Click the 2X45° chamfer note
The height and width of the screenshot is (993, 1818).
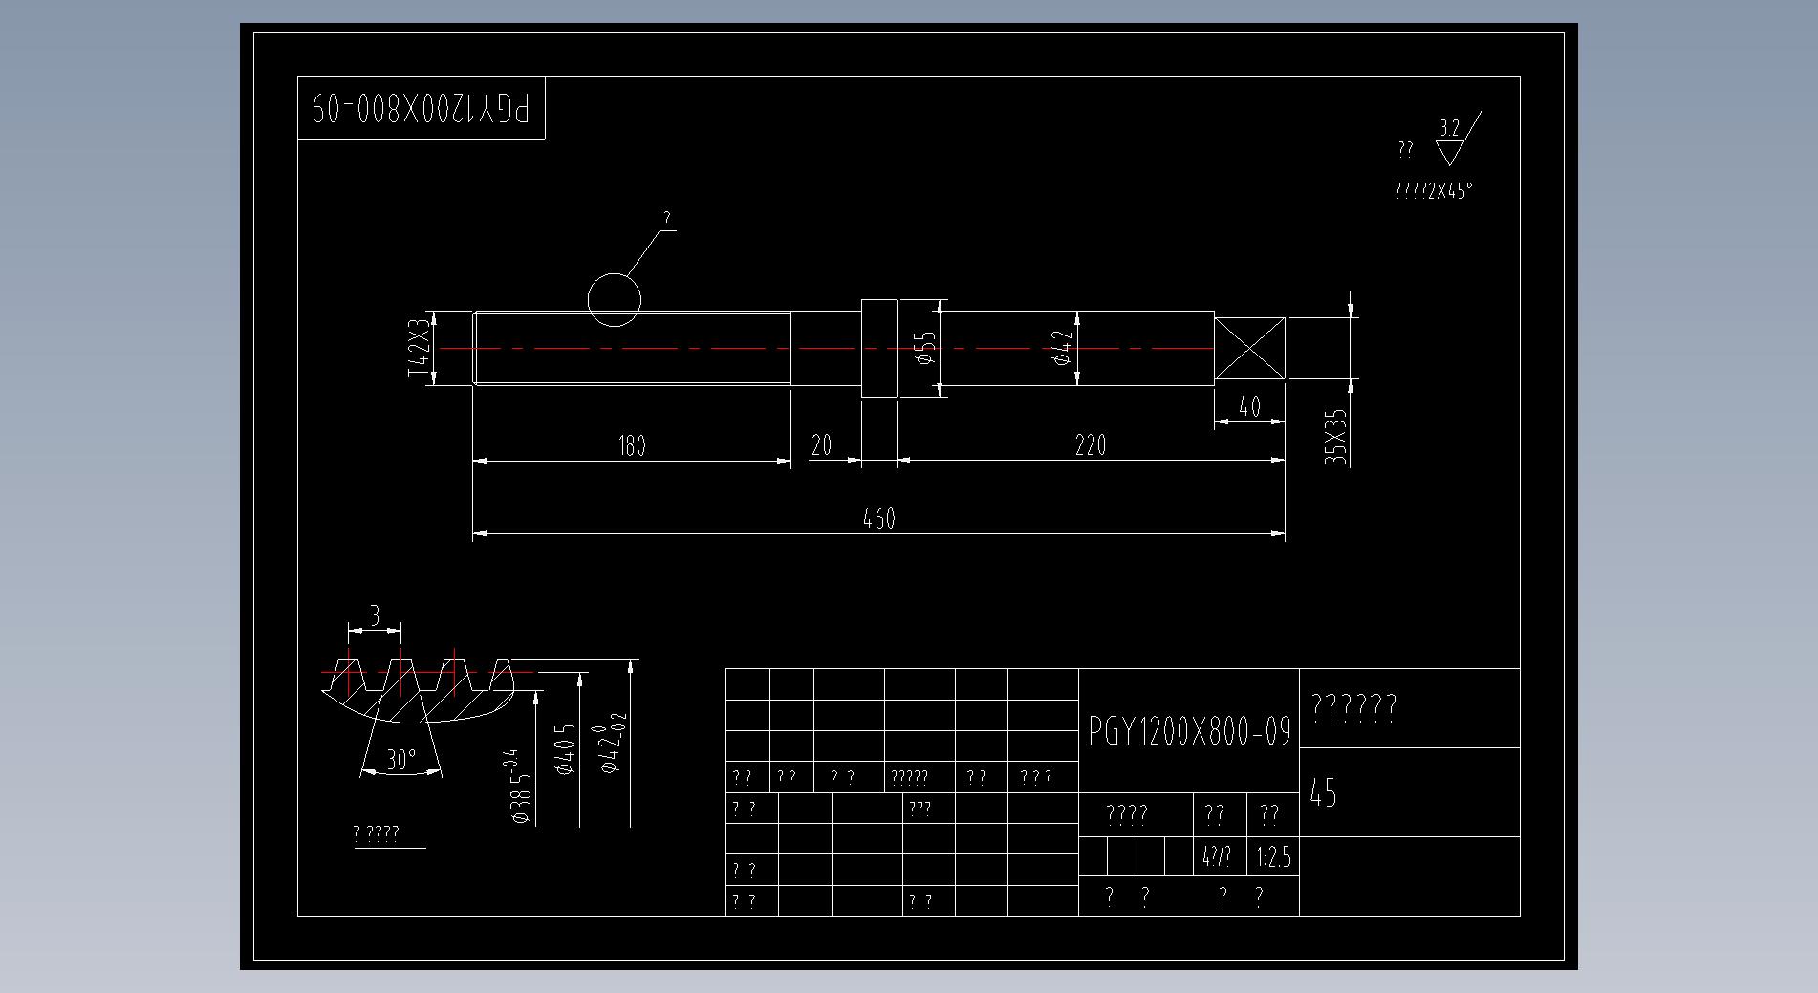1433,190
